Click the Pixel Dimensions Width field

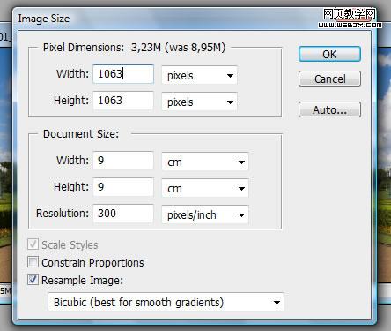(123, 74)
